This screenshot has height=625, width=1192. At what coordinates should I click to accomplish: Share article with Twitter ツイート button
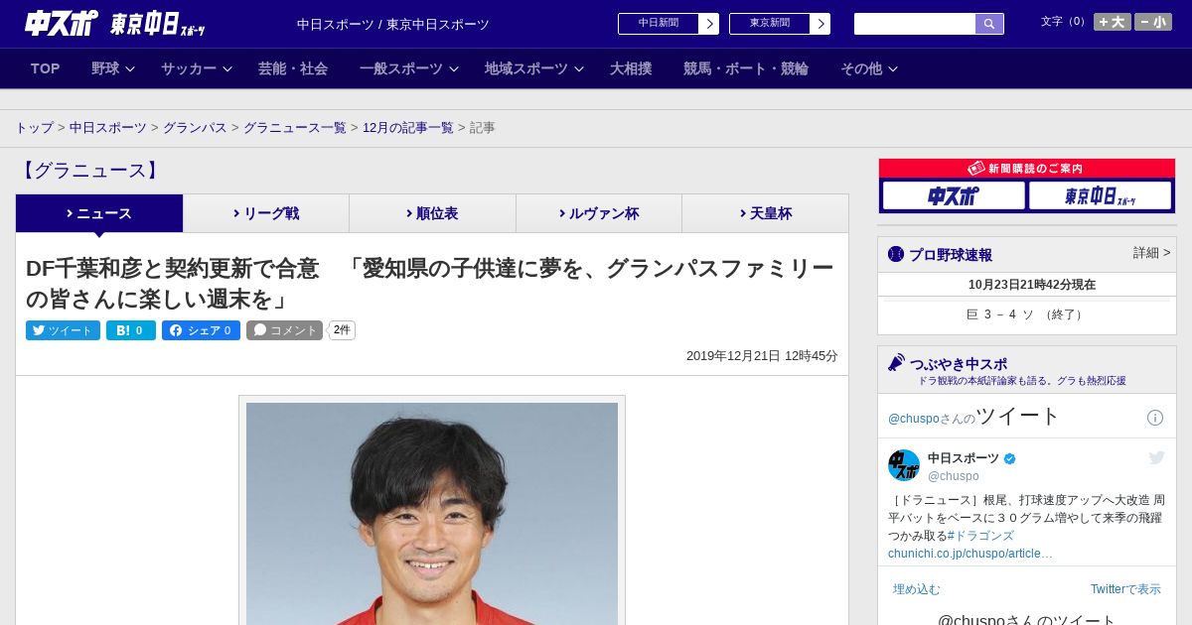(63, 330)
